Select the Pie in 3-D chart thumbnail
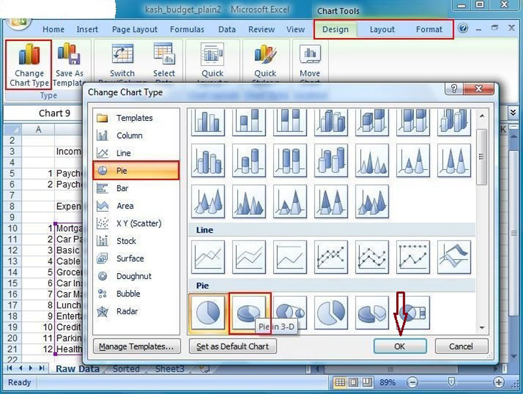This screenshot has height=394, width=523. tap(249, 312)
